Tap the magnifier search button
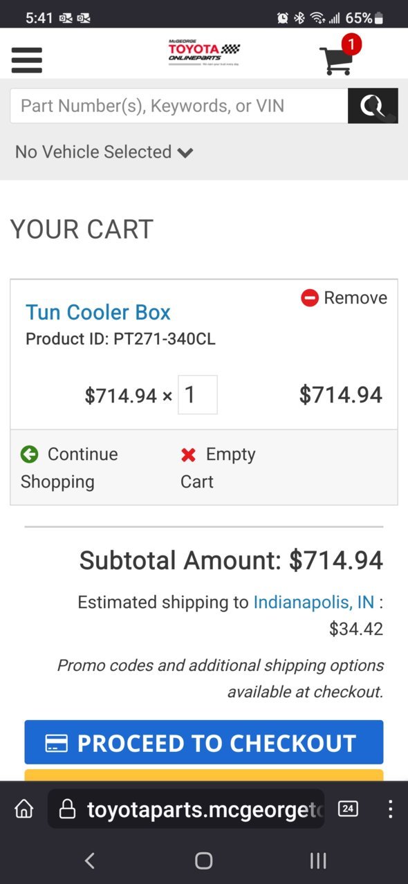This screenshot has width=408, height=884. tap(373, 106)
